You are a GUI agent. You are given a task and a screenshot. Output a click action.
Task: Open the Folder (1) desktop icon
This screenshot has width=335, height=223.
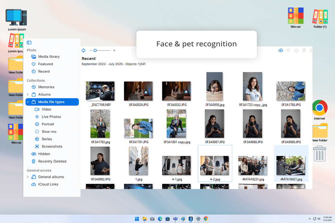(x=320, y=16)
